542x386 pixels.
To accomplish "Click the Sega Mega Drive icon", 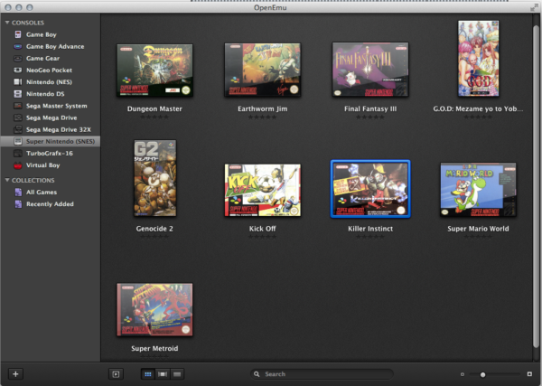I will pyautogui.click(x=18, y=118).
